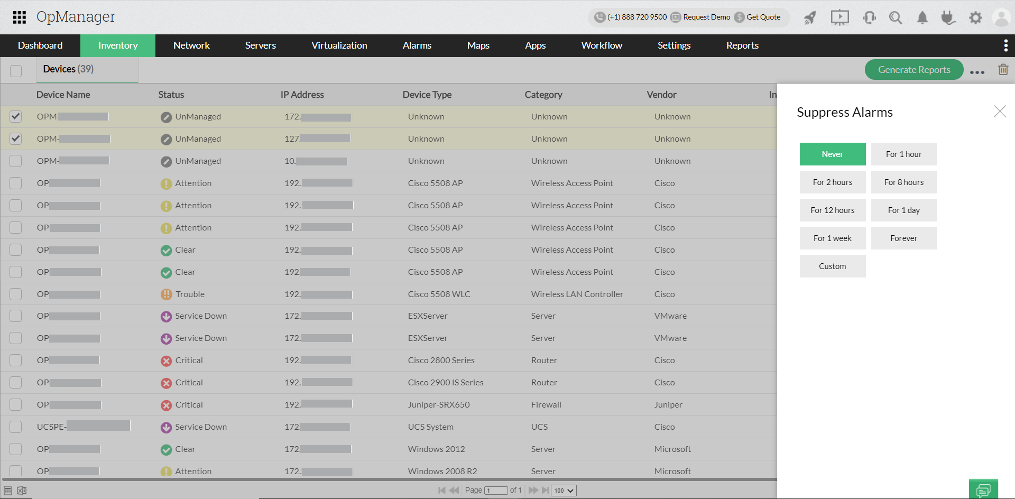Open the three-dot more actions menu
This screenshot has height=499, width=1015.
(x=977, y=72)
